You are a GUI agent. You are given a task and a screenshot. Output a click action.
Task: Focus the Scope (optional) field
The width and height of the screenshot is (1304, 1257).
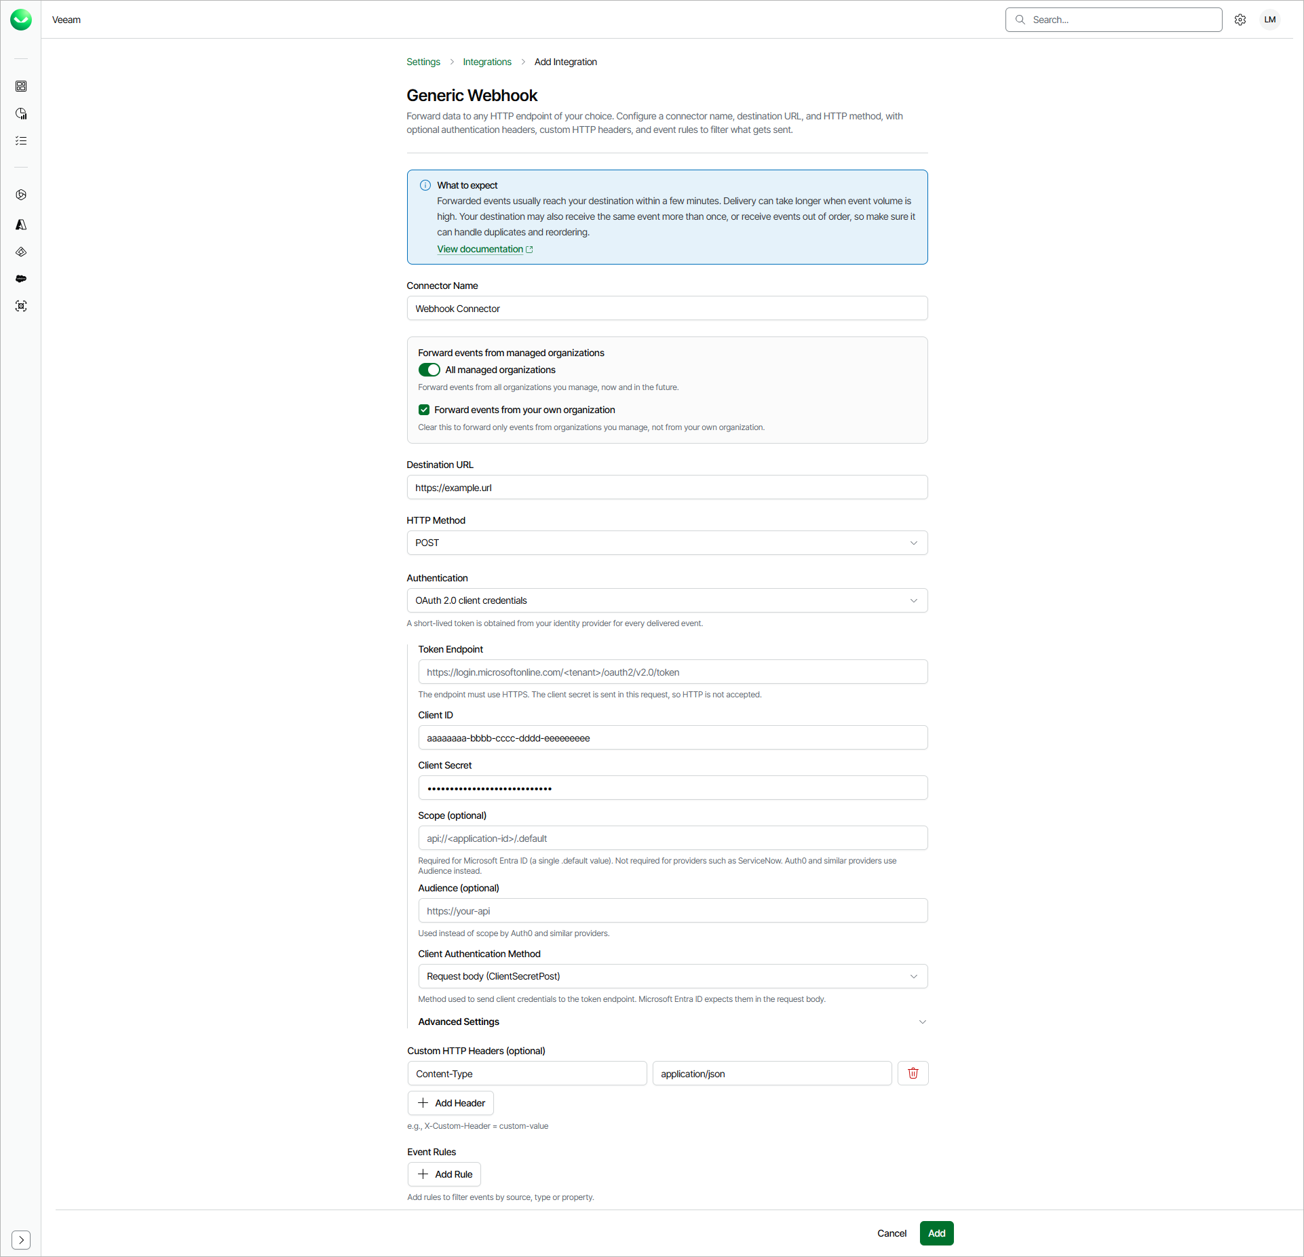tap(672, 838)
